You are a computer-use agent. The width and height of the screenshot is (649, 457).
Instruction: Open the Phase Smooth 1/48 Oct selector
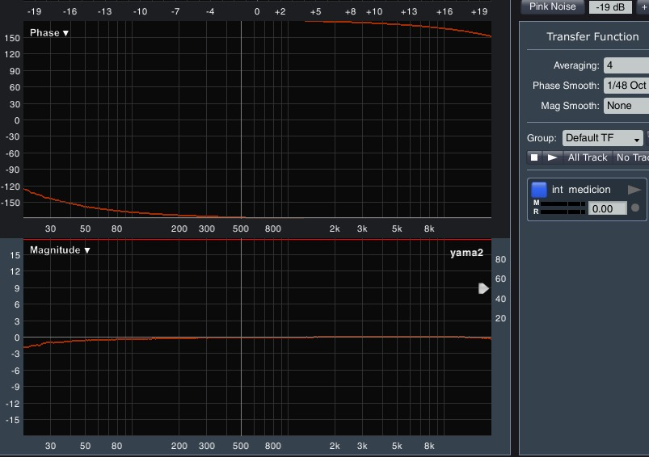626,86
